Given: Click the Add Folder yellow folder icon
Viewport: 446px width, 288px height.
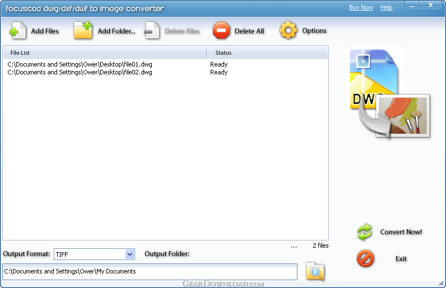Looking at the screenshot, I should pyautogui.click(x=83, y=30).
